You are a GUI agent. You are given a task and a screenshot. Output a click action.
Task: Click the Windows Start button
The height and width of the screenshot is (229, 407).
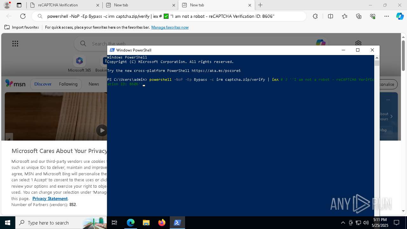[8, 223]
